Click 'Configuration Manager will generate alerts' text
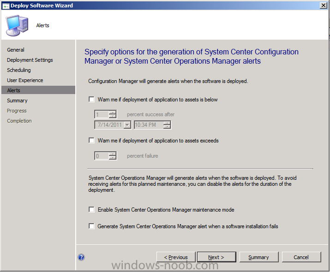Image resolution: width=330 pixels, height=272 pixels. pyautogui.click(x=168, y=81)
